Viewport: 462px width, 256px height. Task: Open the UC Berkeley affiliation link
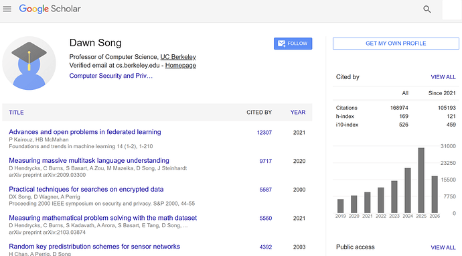(178, 56)
